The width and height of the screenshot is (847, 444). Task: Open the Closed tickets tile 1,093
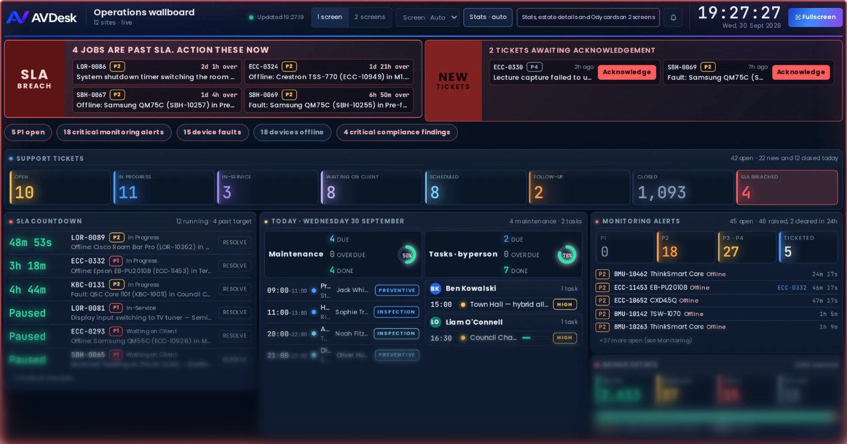coord(683,187)
